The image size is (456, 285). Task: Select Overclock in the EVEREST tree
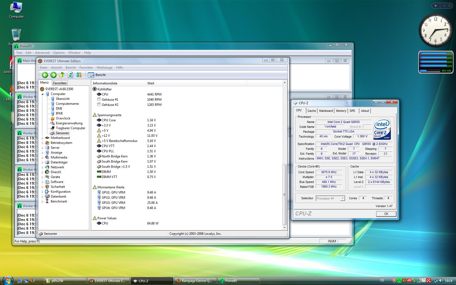pyautogui.click(x=63, y=118)
